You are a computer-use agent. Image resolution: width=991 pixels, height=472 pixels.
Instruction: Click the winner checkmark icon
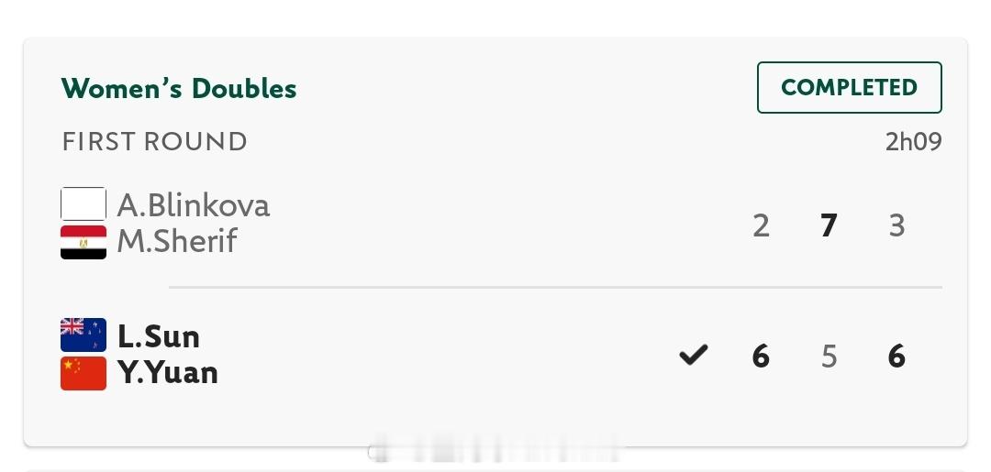pyautogui.click(x=694, y=356)
